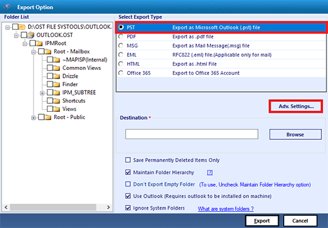Click the text 'Export as .html File'
Viewport: 328px width, 228px height.
tap(195, 64)
